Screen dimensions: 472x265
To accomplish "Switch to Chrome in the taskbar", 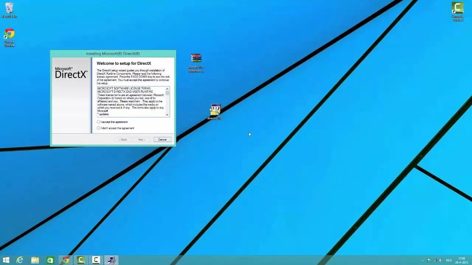I will (66, 260).
